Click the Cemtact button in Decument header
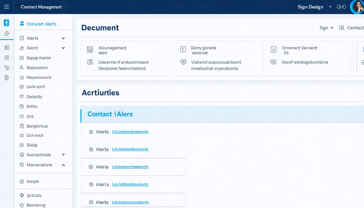This screenshot has height=208, width=364. 352,28
